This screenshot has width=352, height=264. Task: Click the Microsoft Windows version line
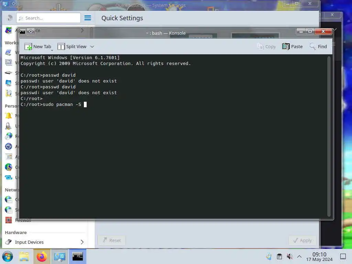pos(70,57)
